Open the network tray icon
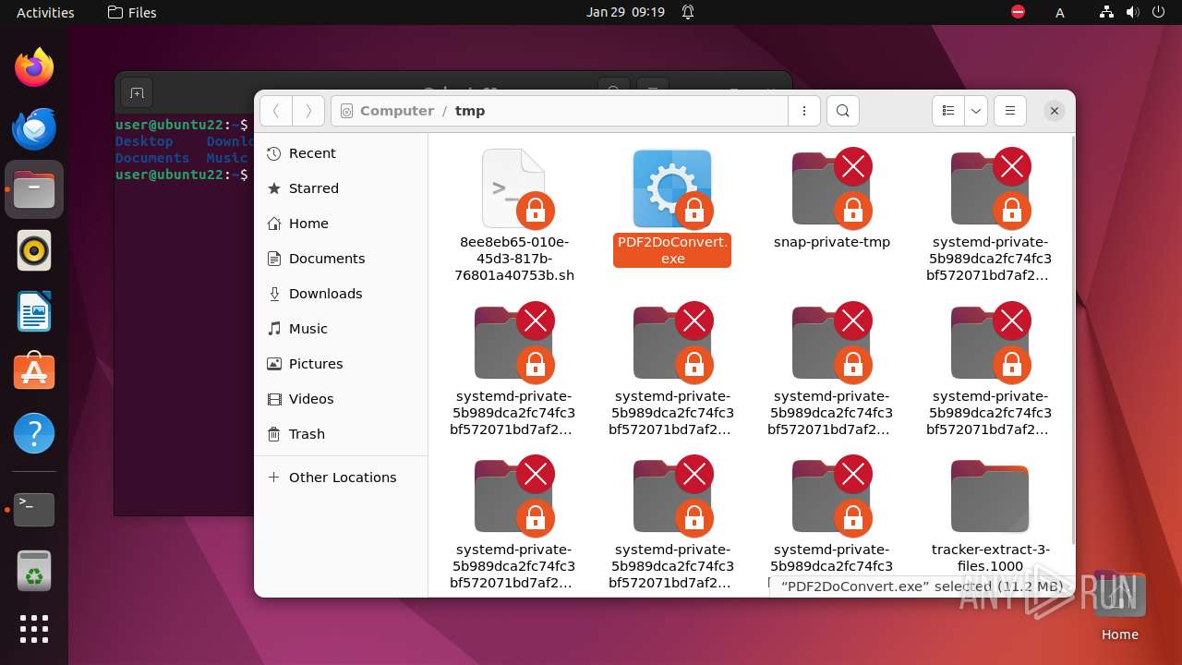 point(1106,12)
